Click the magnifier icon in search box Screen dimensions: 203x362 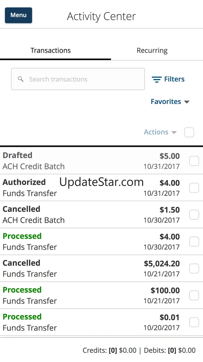tap(21, 79)
